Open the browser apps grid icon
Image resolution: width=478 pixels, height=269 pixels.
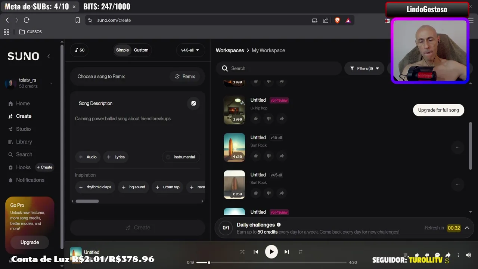pyautogui.click(x=6, y=32)
